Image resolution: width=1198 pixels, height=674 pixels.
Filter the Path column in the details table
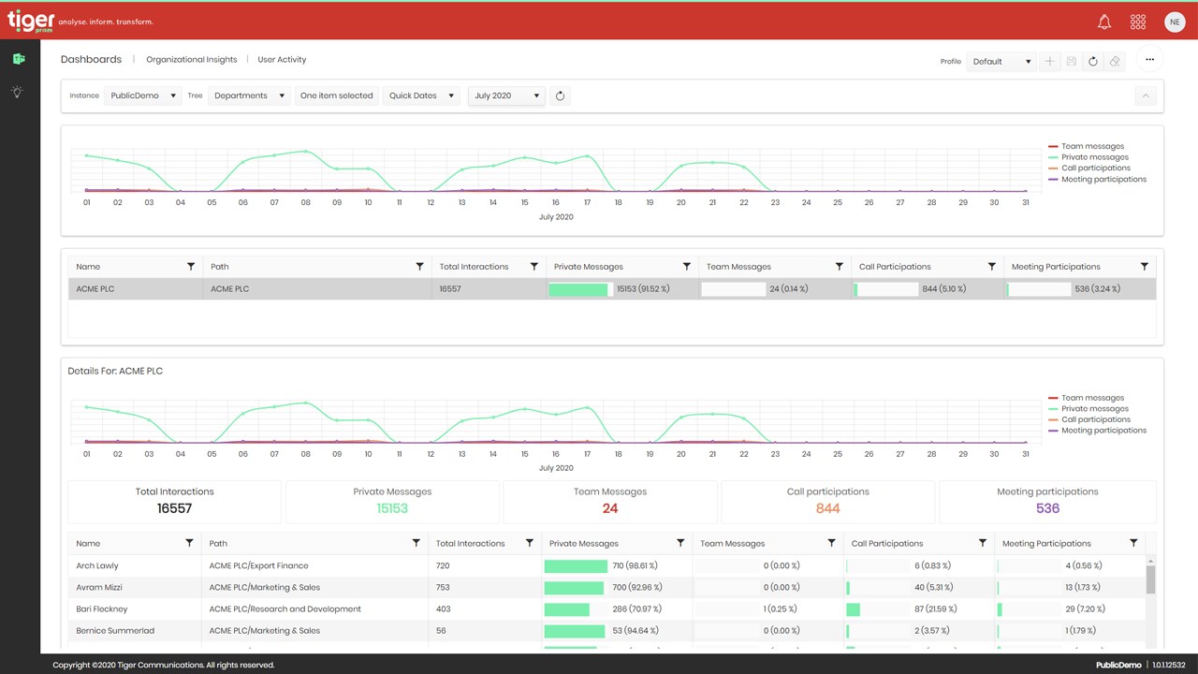click(416, 543)
